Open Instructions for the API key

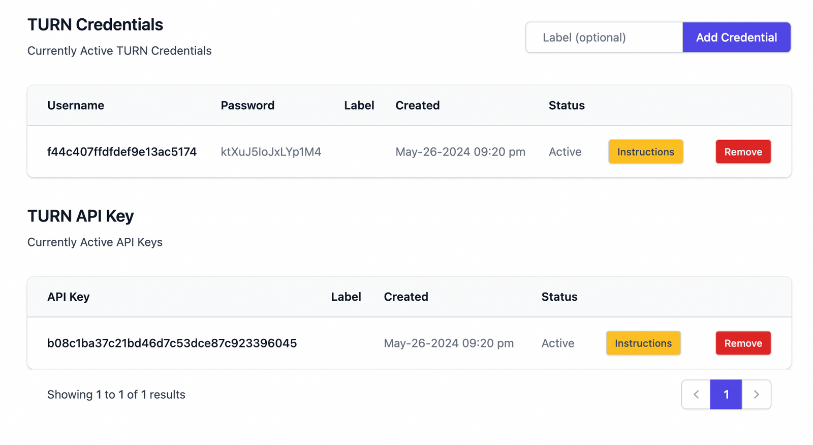click(x=643, y=343)
